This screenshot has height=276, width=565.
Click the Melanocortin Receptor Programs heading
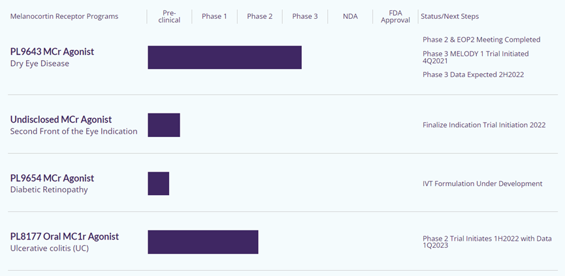(x=64, y=16)
